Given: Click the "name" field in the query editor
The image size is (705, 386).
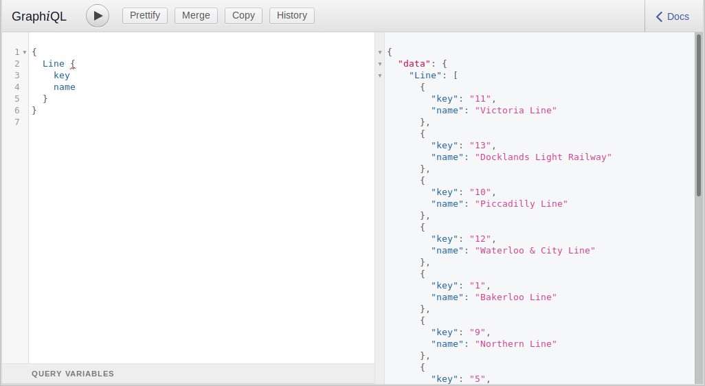Looking at the screenshot, I should tap(65, 87).
